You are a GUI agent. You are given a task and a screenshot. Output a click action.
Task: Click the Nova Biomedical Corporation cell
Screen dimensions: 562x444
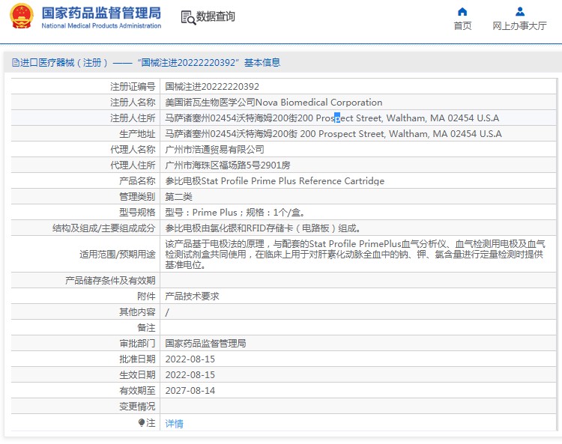pyautogui.click(x=274, y=103)
